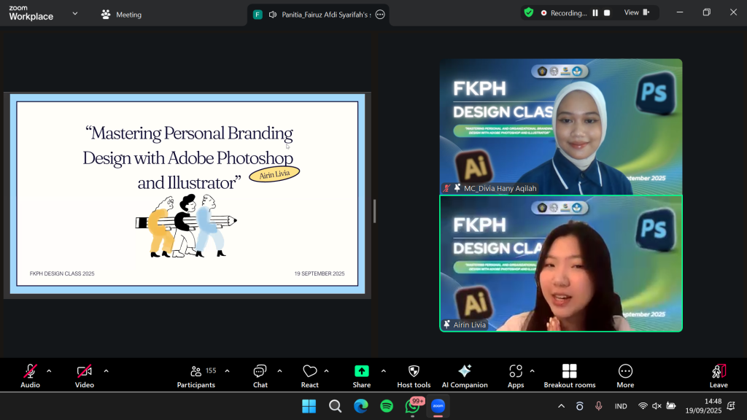Image resolution: width=747 pixels, height=420 pixels.
Task: Expand video options arrow beside Video
Action: [x=107, y=371]
